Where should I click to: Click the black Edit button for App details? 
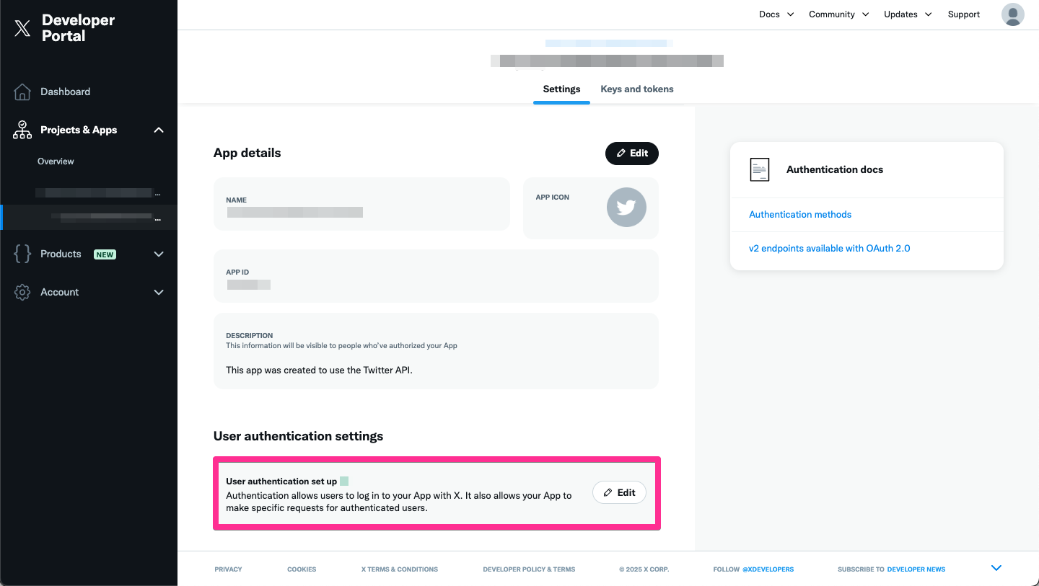632,153
